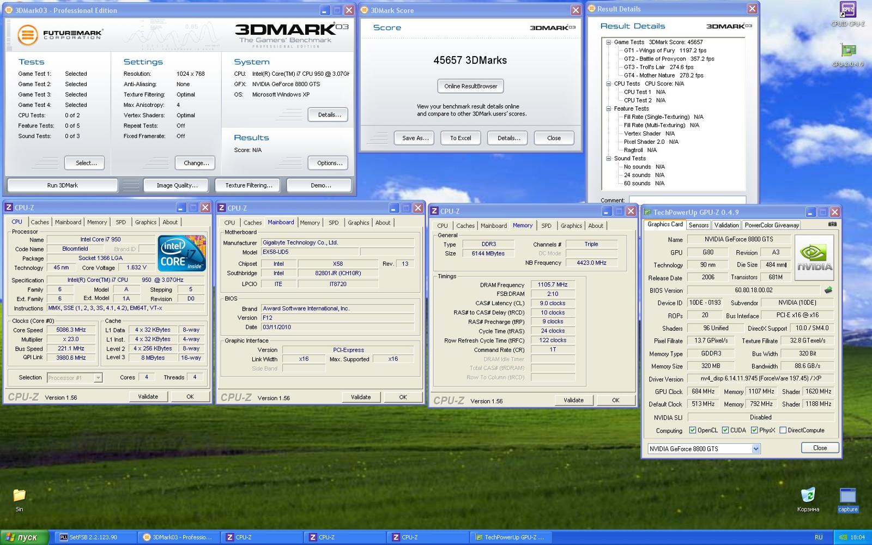Image resolution: width=872 pixels, height=545 pixels.
Task: Collapse the Sound Tests tree node
Action: 609,159
